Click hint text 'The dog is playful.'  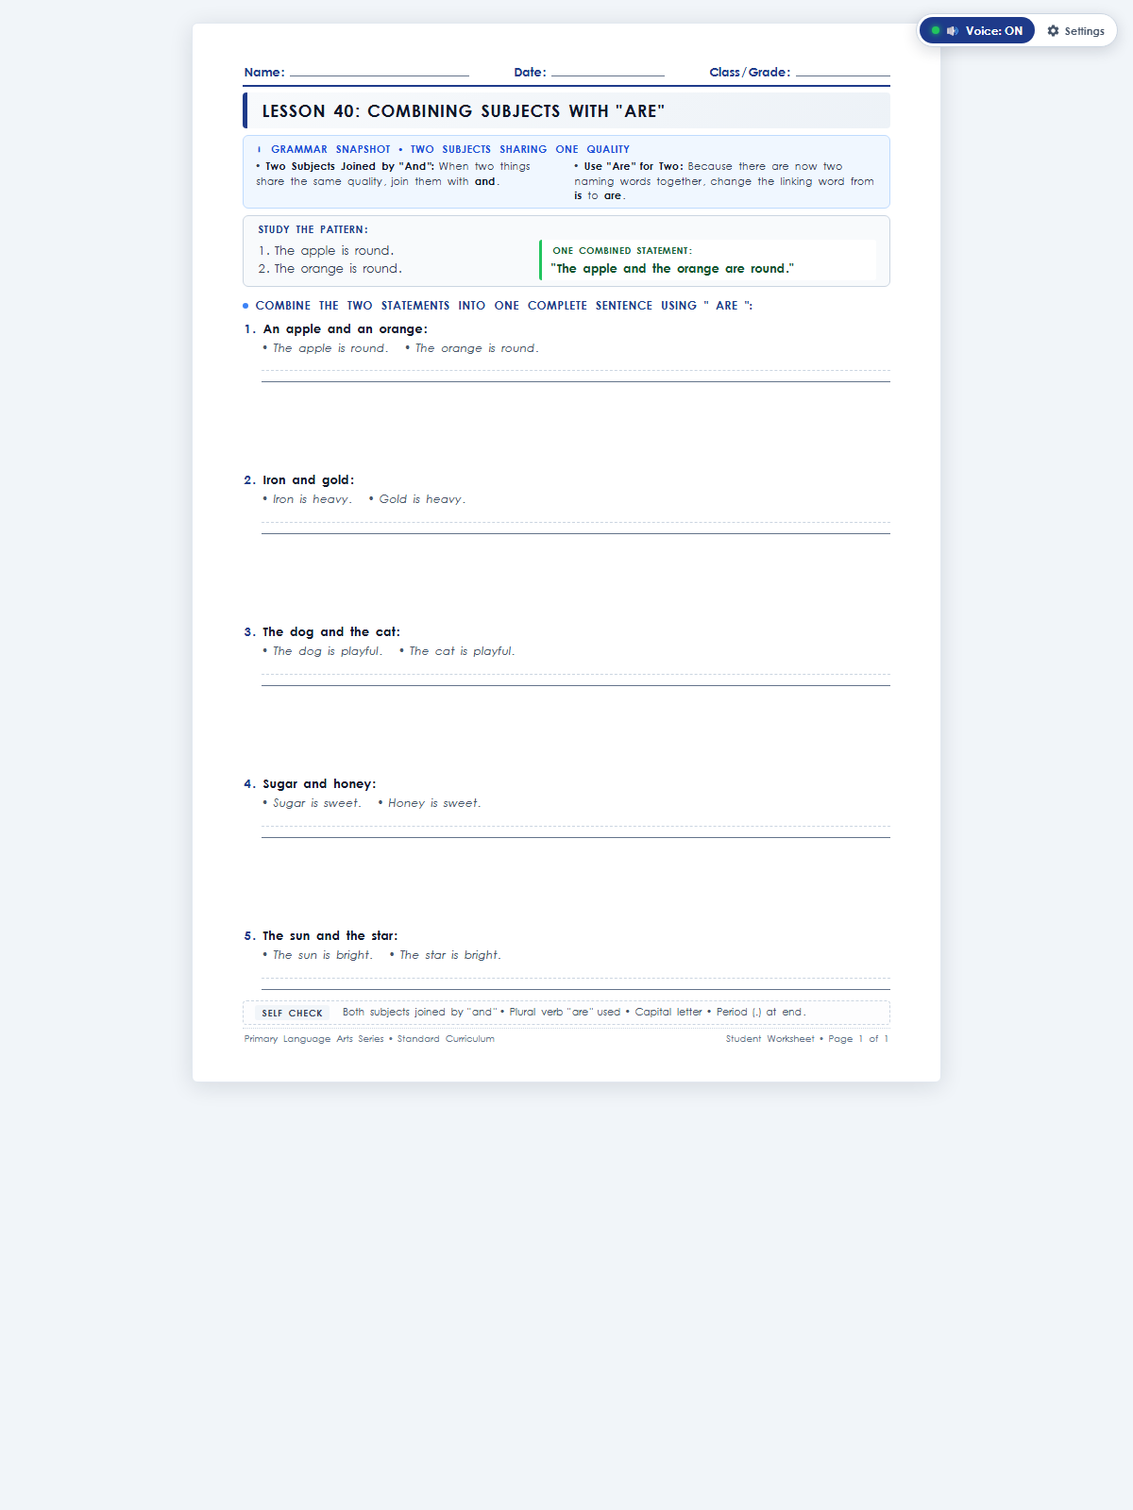coord(328,651)
